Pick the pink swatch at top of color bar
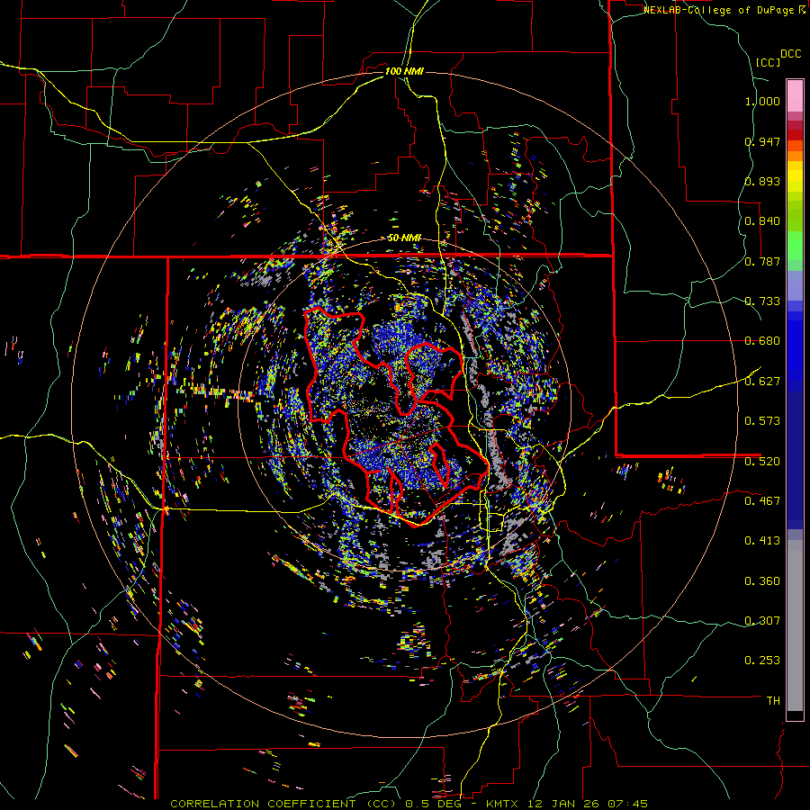The image size is (810, 810). click(x=795, y=96)
